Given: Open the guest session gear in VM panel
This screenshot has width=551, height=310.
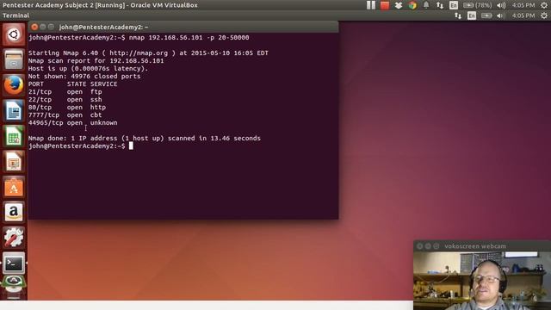Looking at the screenshot, I should 544,15.
